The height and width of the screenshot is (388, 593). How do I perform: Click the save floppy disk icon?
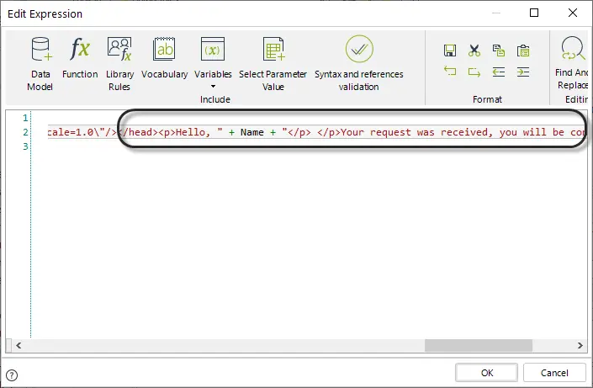[450, 50]
